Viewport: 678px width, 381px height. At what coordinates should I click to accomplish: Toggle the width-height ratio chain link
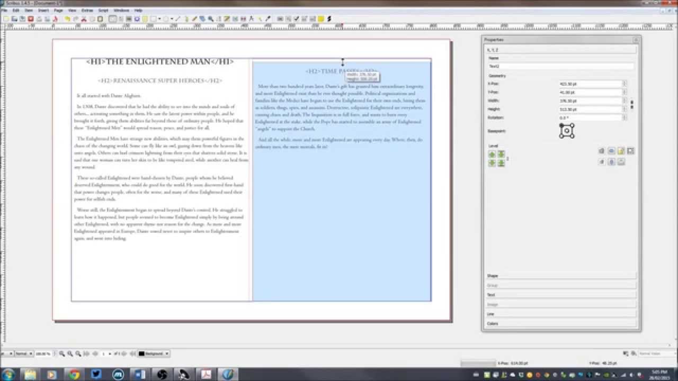(x=631, y=104)
